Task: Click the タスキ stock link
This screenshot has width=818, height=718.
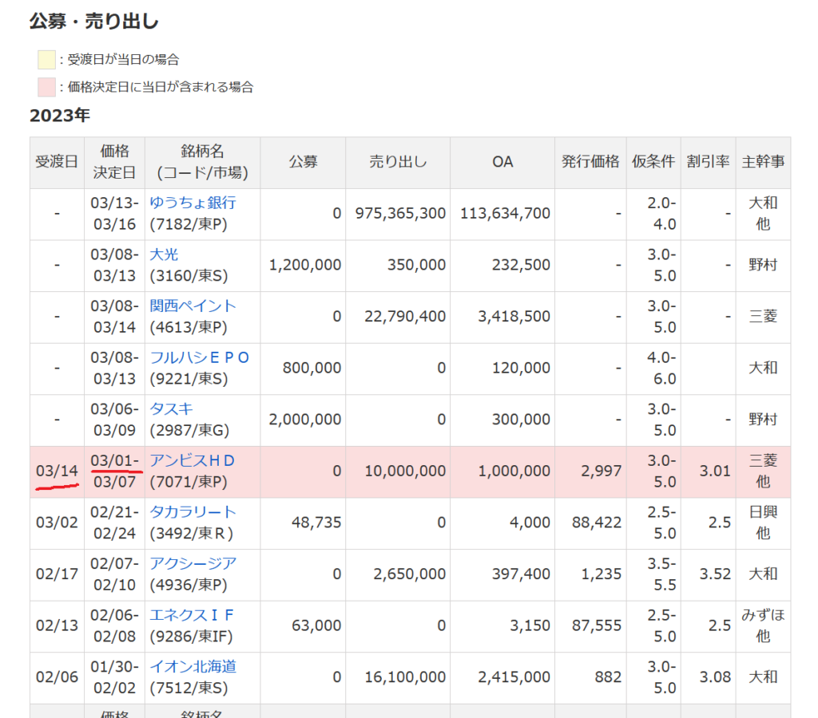Action: tap(172, 409)
